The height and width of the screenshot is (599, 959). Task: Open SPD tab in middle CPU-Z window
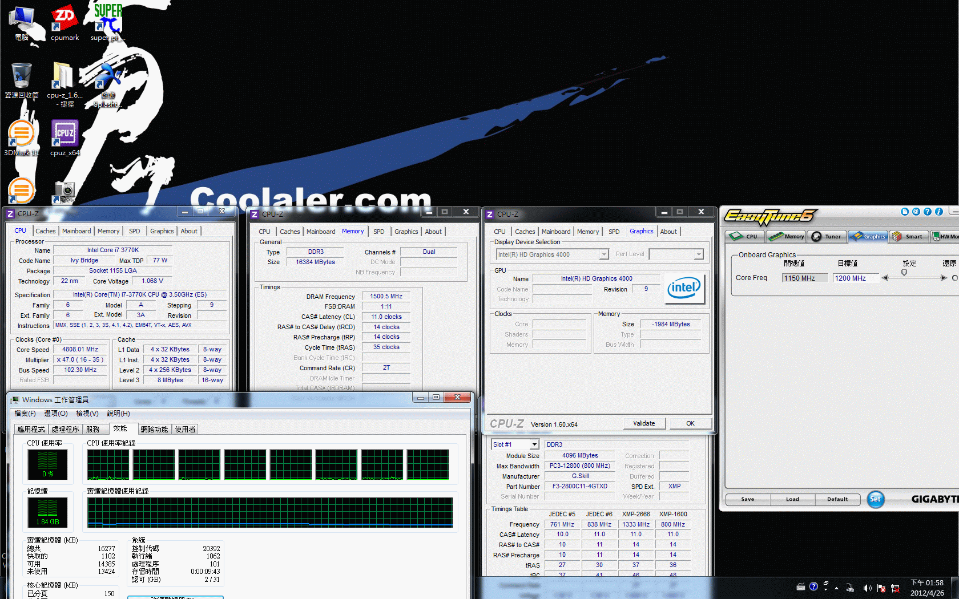pyautogui.click(x=379, y=232)
